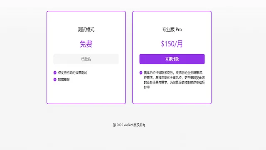Viewport: 266px width, 150px height.
Task: Select the 专业版 Pro plan title
Action: coord(172,30)
